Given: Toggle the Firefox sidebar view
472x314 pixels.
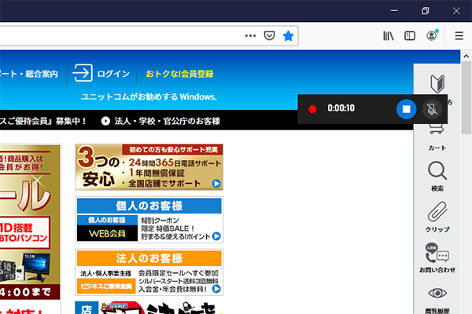Looking at the screenshot, I should 410,36.
